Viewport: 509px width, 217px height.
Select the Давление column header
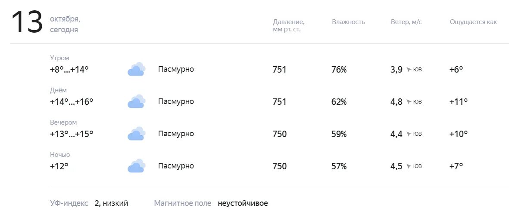click(289, 26)
